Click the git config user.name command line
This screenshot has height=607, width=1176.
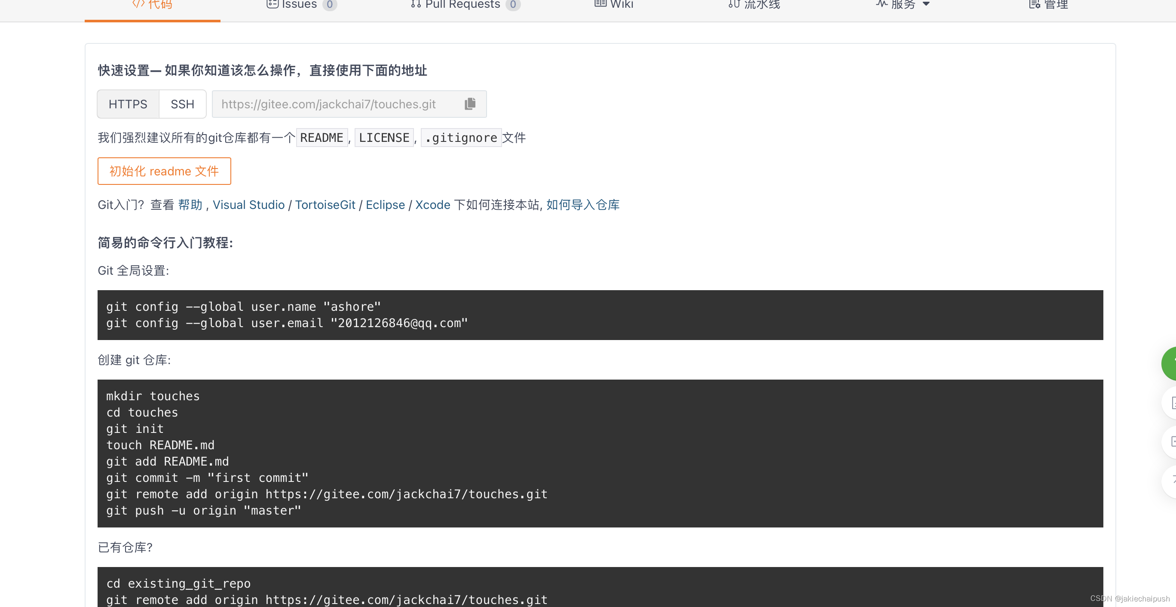tap(243, 307)
